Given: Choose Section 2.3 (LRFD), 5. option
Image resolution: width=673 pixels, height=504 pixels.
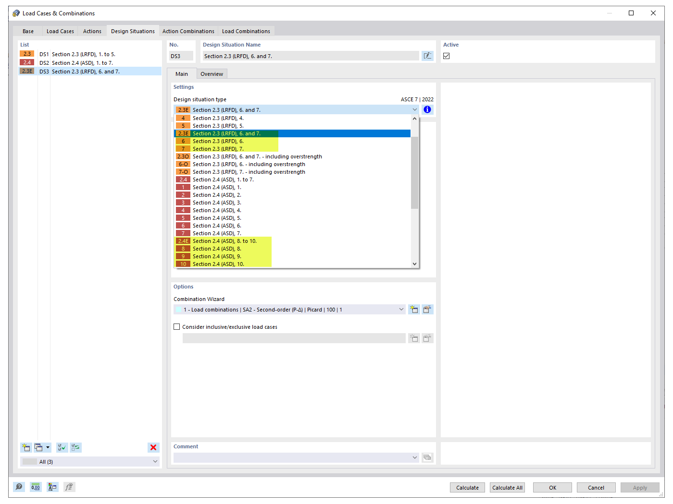Looking at the screenshot, I should pos(292,126).
